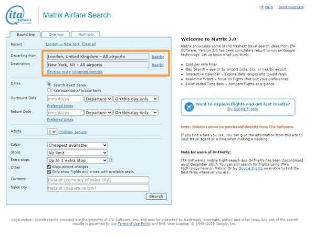
Task: Click the Matrix Airfare Search title
Action: click(x=77, y=15)
